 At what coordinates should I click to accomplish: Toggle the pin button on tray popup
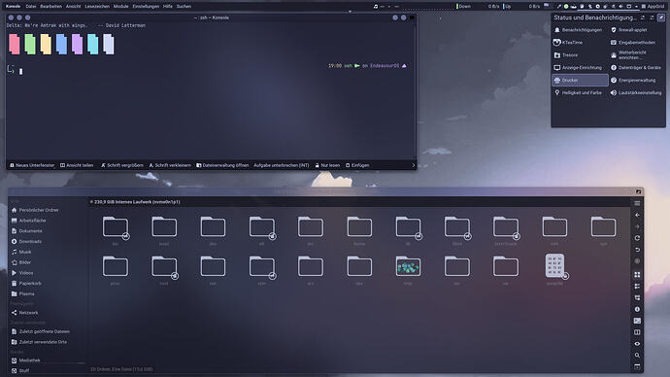tap(661, 17)
